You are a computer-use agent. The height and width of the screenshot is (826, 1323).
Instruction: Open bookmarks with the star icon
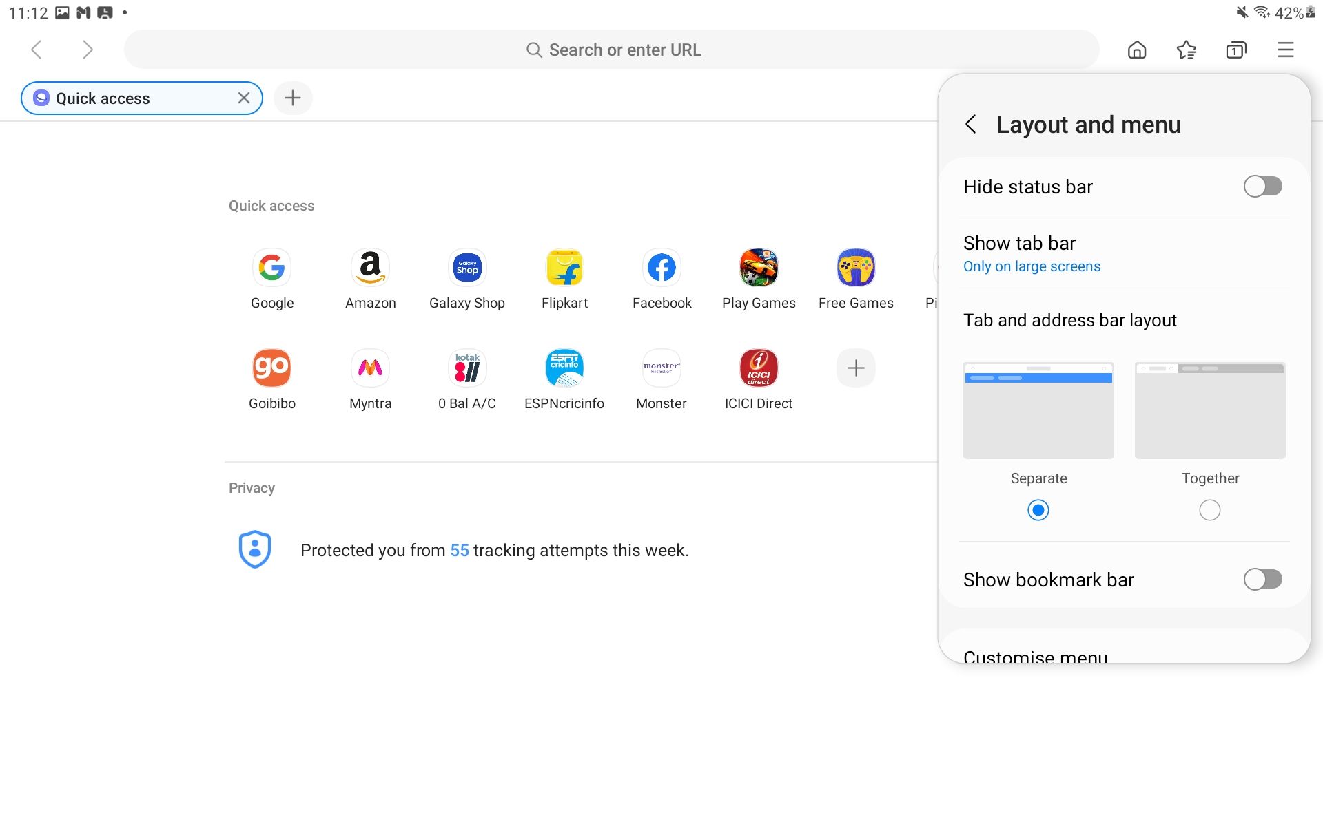[x=1187, y=50]
